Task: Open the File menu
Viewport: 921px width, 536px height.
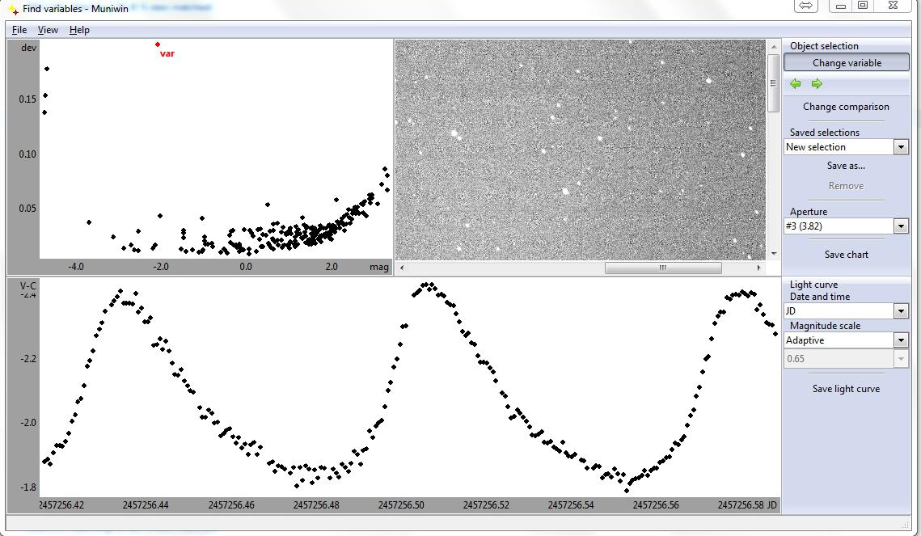Action: coord(19,30)
